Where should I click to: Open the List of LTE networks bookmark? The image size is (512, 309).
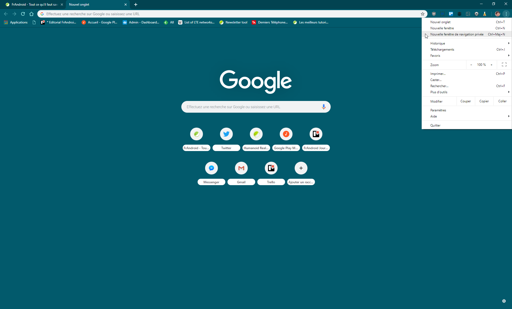(x=196, y=22)
